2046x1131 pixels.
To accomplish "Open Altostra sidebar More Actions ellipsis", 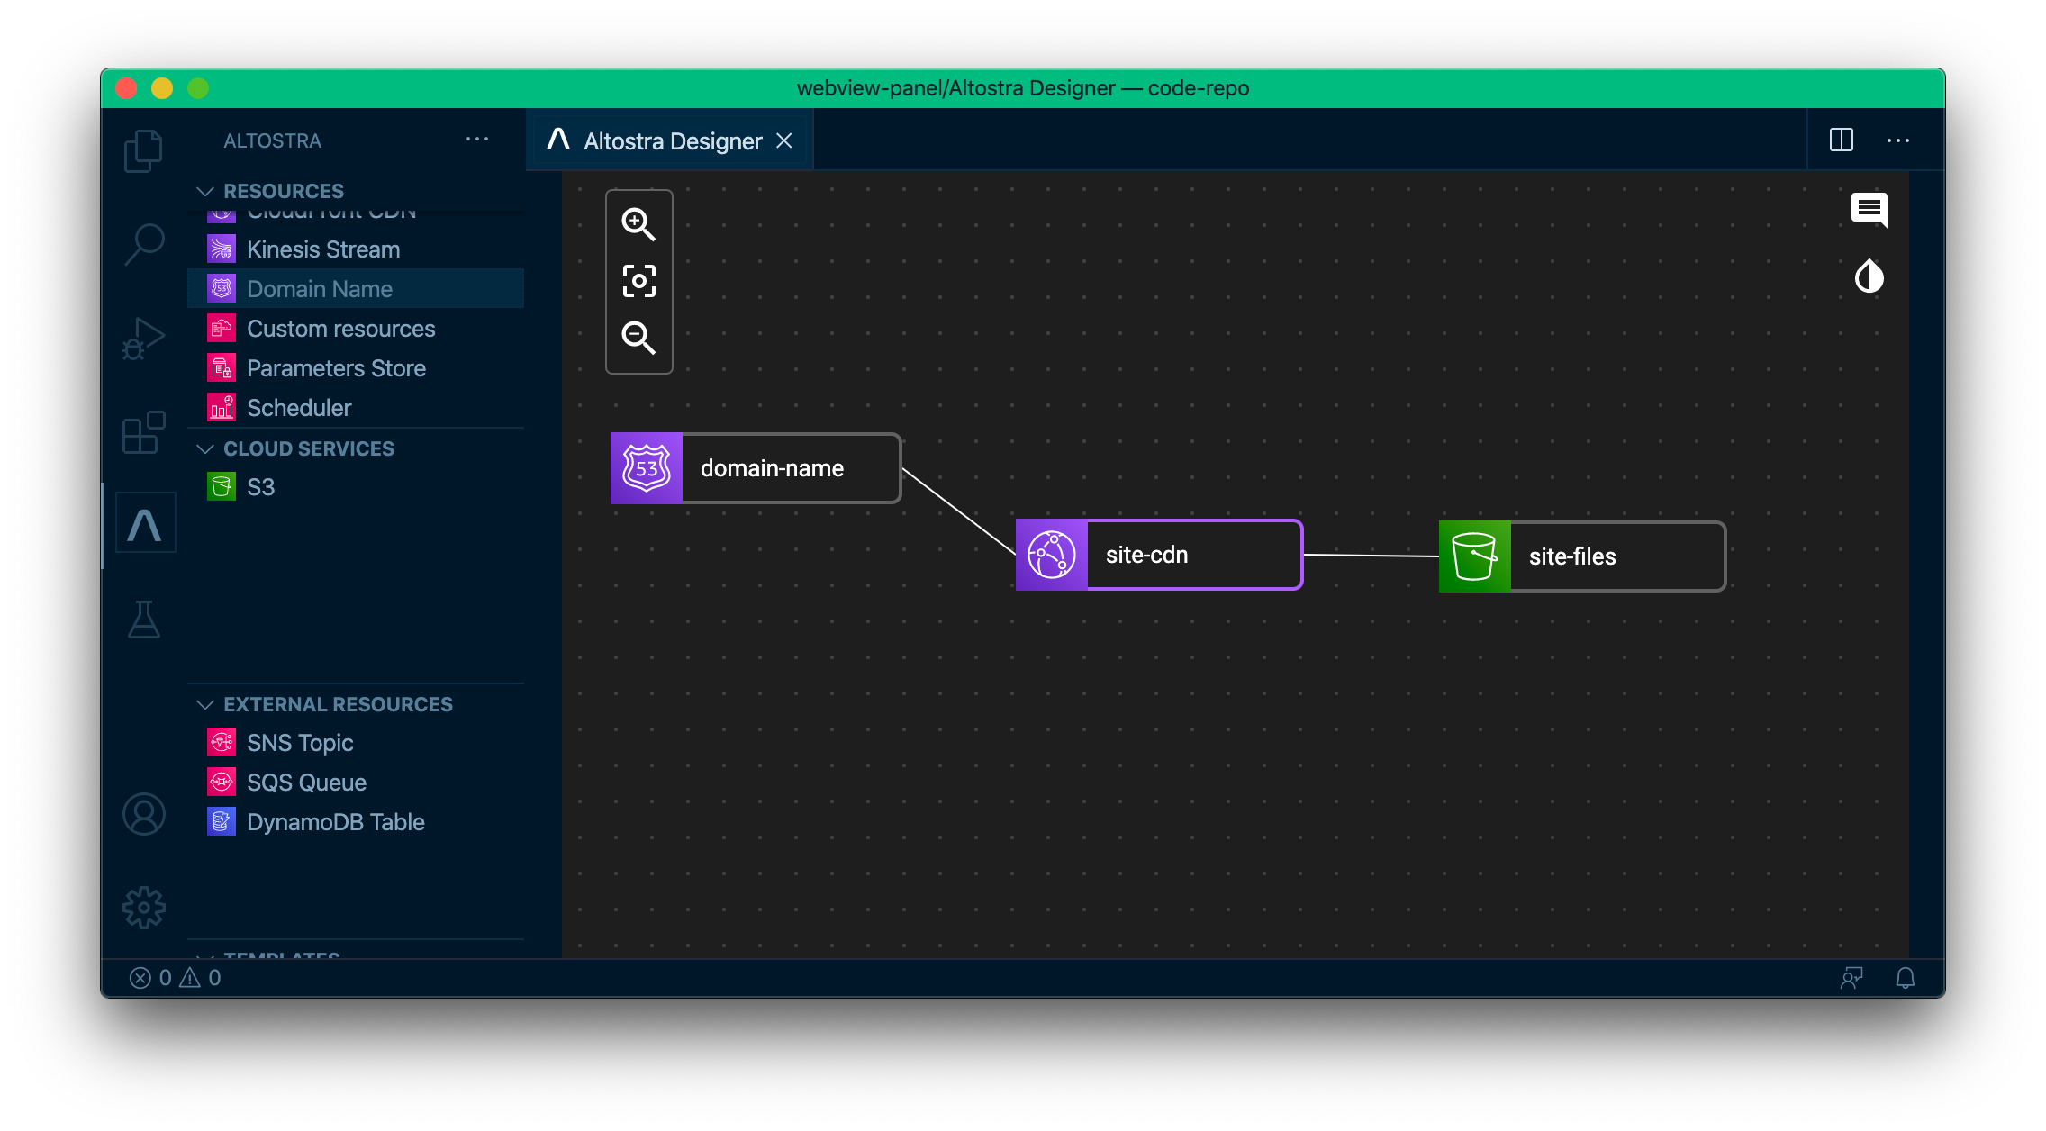I will click(x=477, y=140).
